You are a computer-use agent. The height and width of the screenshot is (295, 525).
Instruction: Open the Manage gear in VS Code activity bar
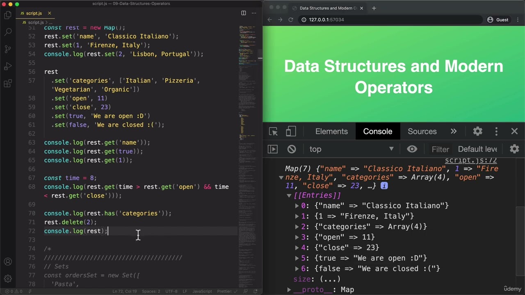point(8,279)
